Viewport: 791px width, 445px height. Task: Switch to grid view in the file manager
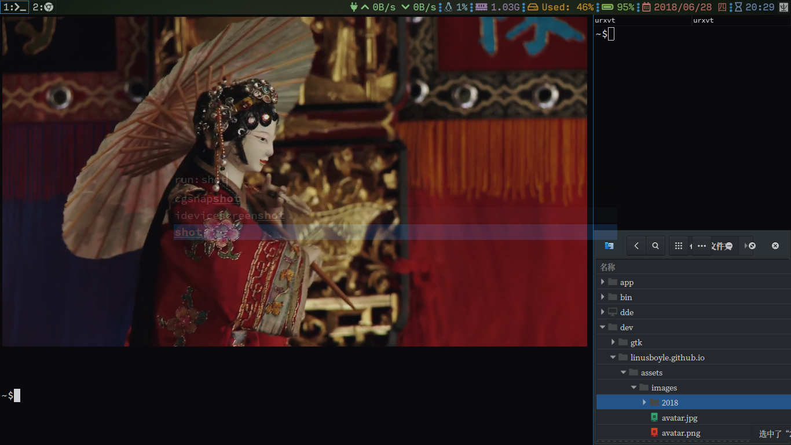tap(679, 246)
